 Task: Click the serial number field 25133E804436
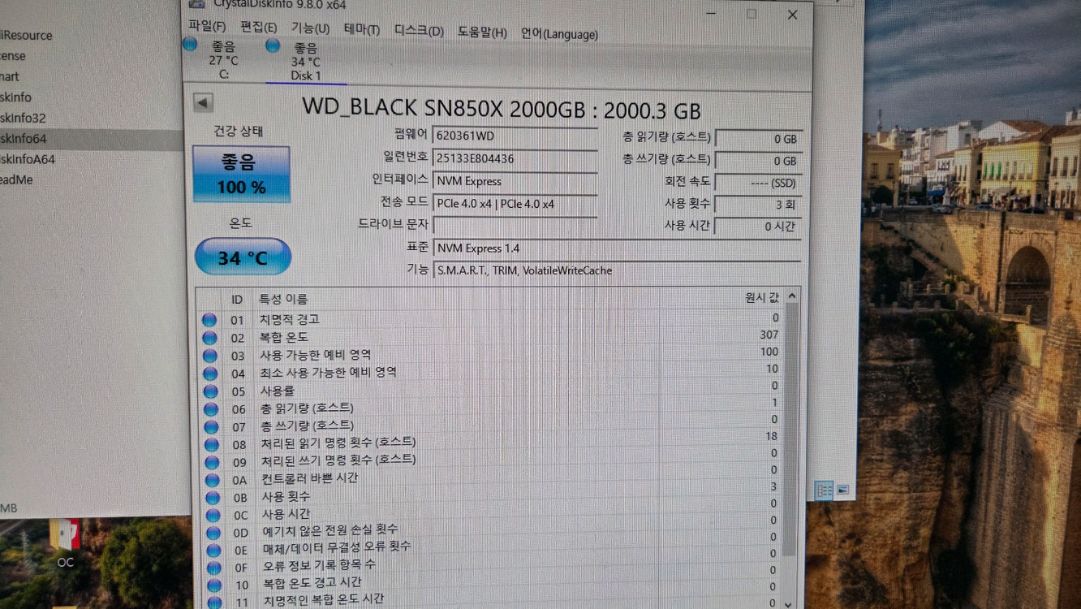coord(515,158)
